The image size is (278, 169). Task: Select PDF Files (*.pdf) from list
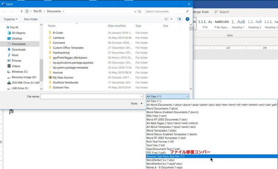tap(156, 153)
